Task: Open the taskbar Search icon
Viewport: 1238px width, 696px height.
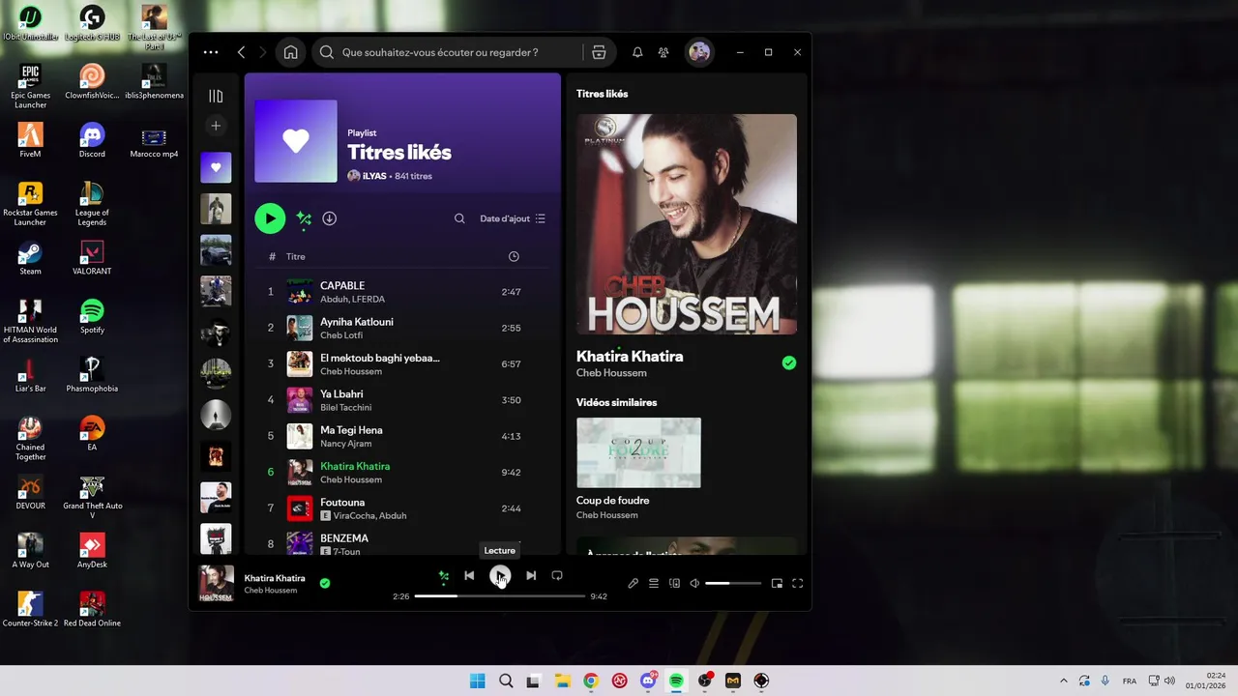Action: click(506, 681)
